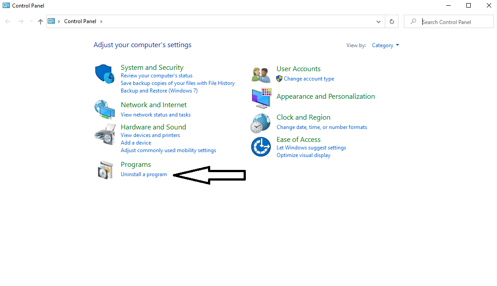
Task: Open Change date, time, or number formats
Action: (322, 127)
